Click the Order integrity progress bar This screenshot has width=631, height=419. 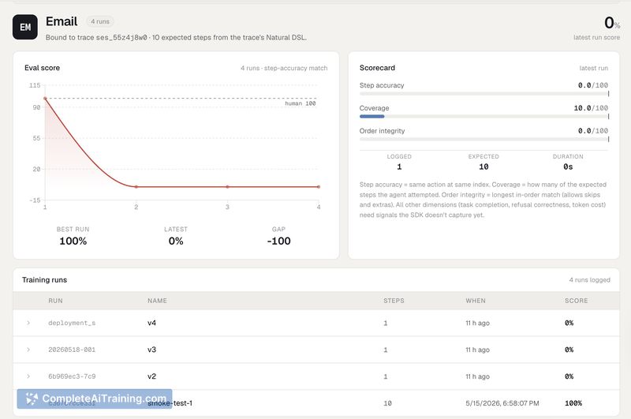pos(484,139)
